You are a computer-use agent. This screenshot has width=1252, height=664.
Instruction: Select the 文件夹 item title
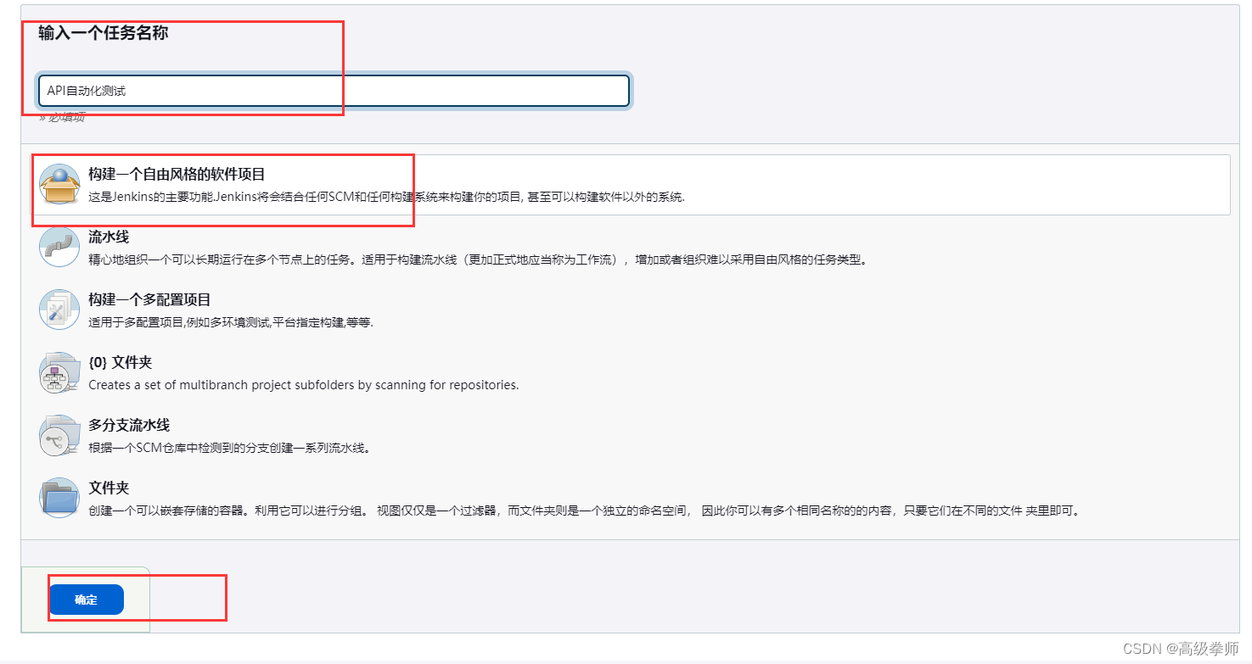pos(109,488)
